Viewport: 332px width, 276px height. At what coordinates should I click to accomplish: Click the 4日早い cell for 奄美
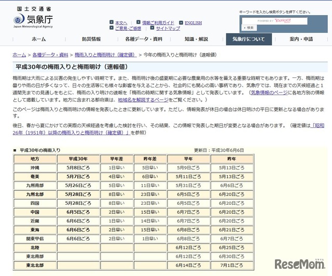pyautogui.click(x=117, y=177)
